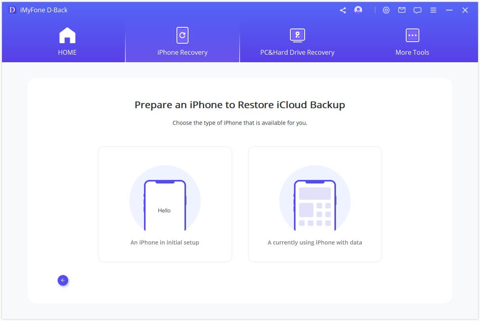Select 'An iPhone in initial setup' label
This screenshot has width=480, height=321.
(x=165, y=243)
